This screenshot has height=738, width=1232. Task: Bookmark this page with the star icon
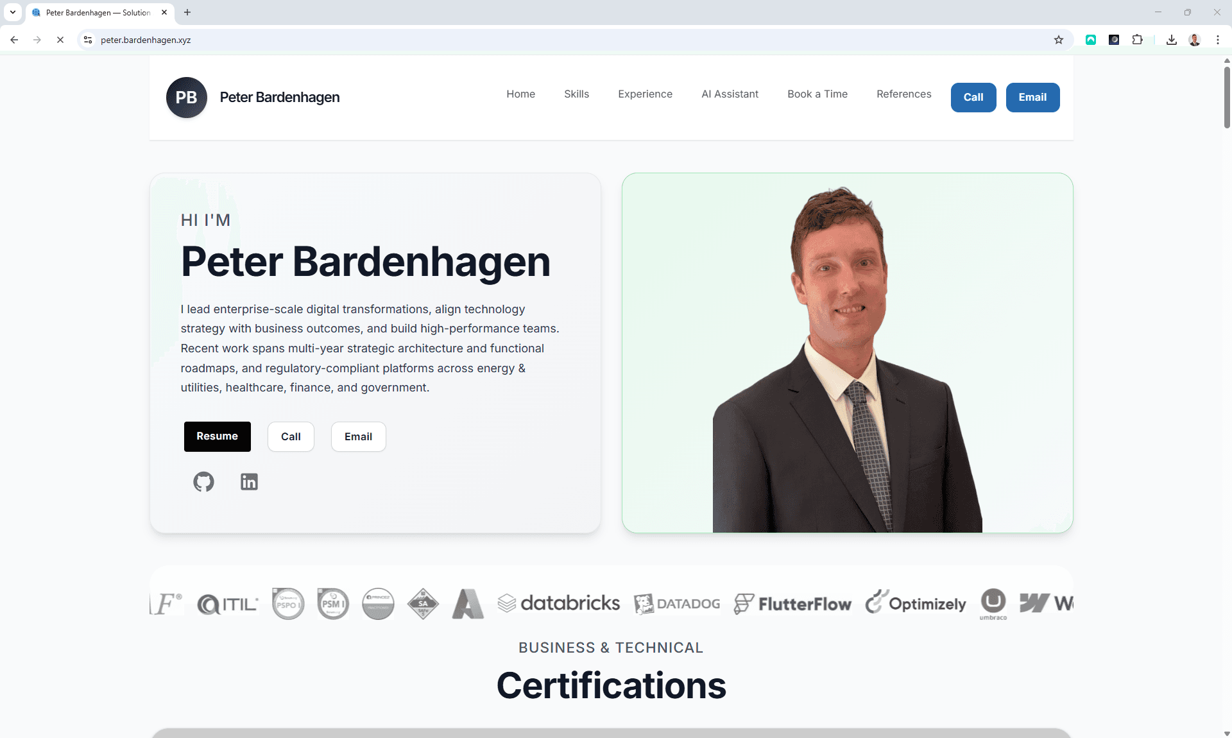(x=1058, y=40)
